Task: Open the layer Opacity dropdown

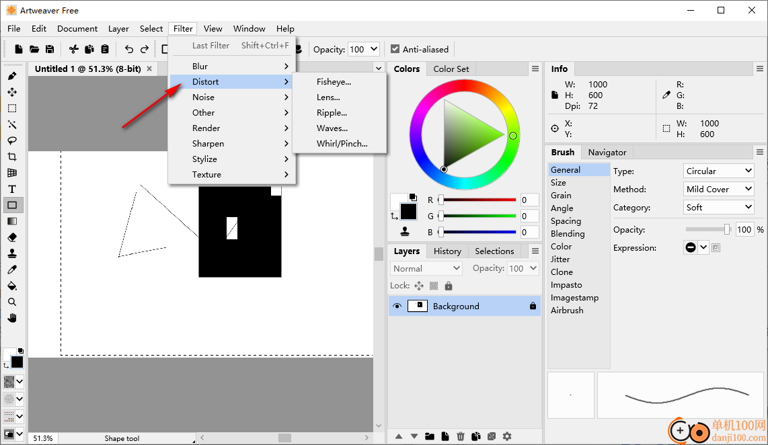Action: pyautogui.click(x=533, y=268)
